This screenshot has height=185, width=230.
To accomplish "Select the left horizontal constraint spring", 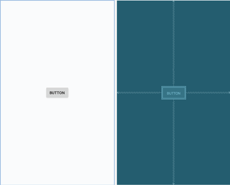I will (x=139, y=93).
